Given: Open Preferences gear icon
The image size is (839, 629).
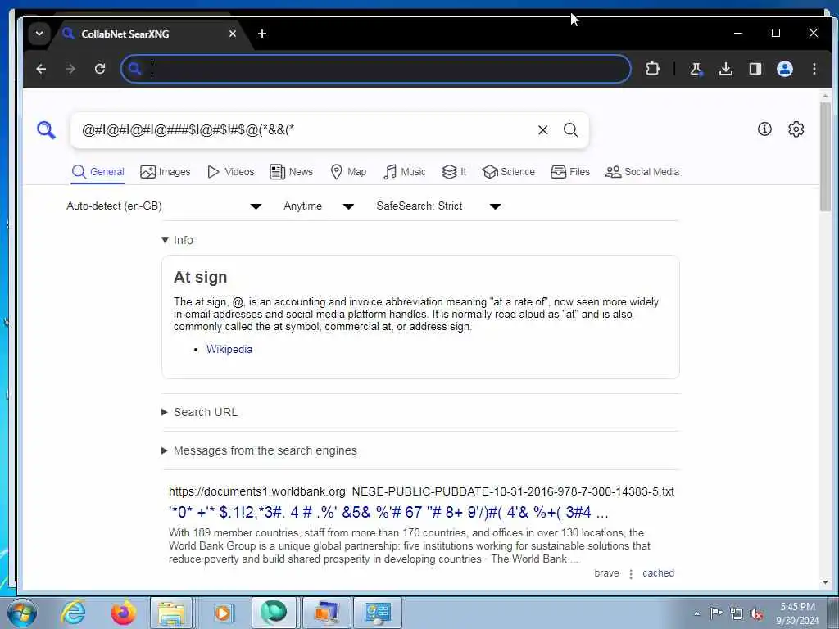Looking at the screenshot, I should pos(796,129).
